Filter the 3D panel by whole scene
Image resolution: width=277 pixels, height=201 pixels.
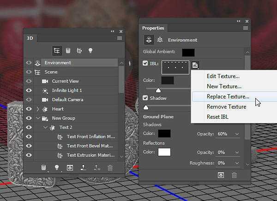57,50
